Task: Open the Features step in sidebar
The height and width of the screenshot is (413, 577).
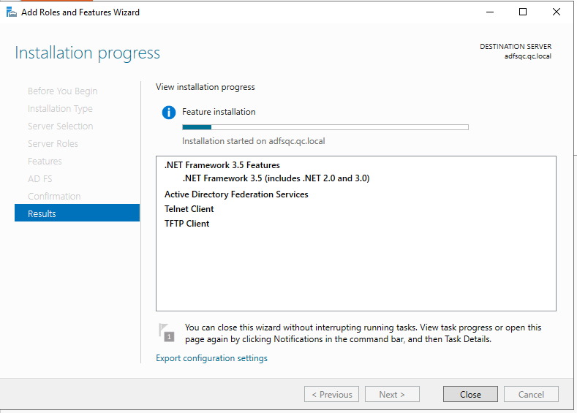Action: [x=45, y=162]
